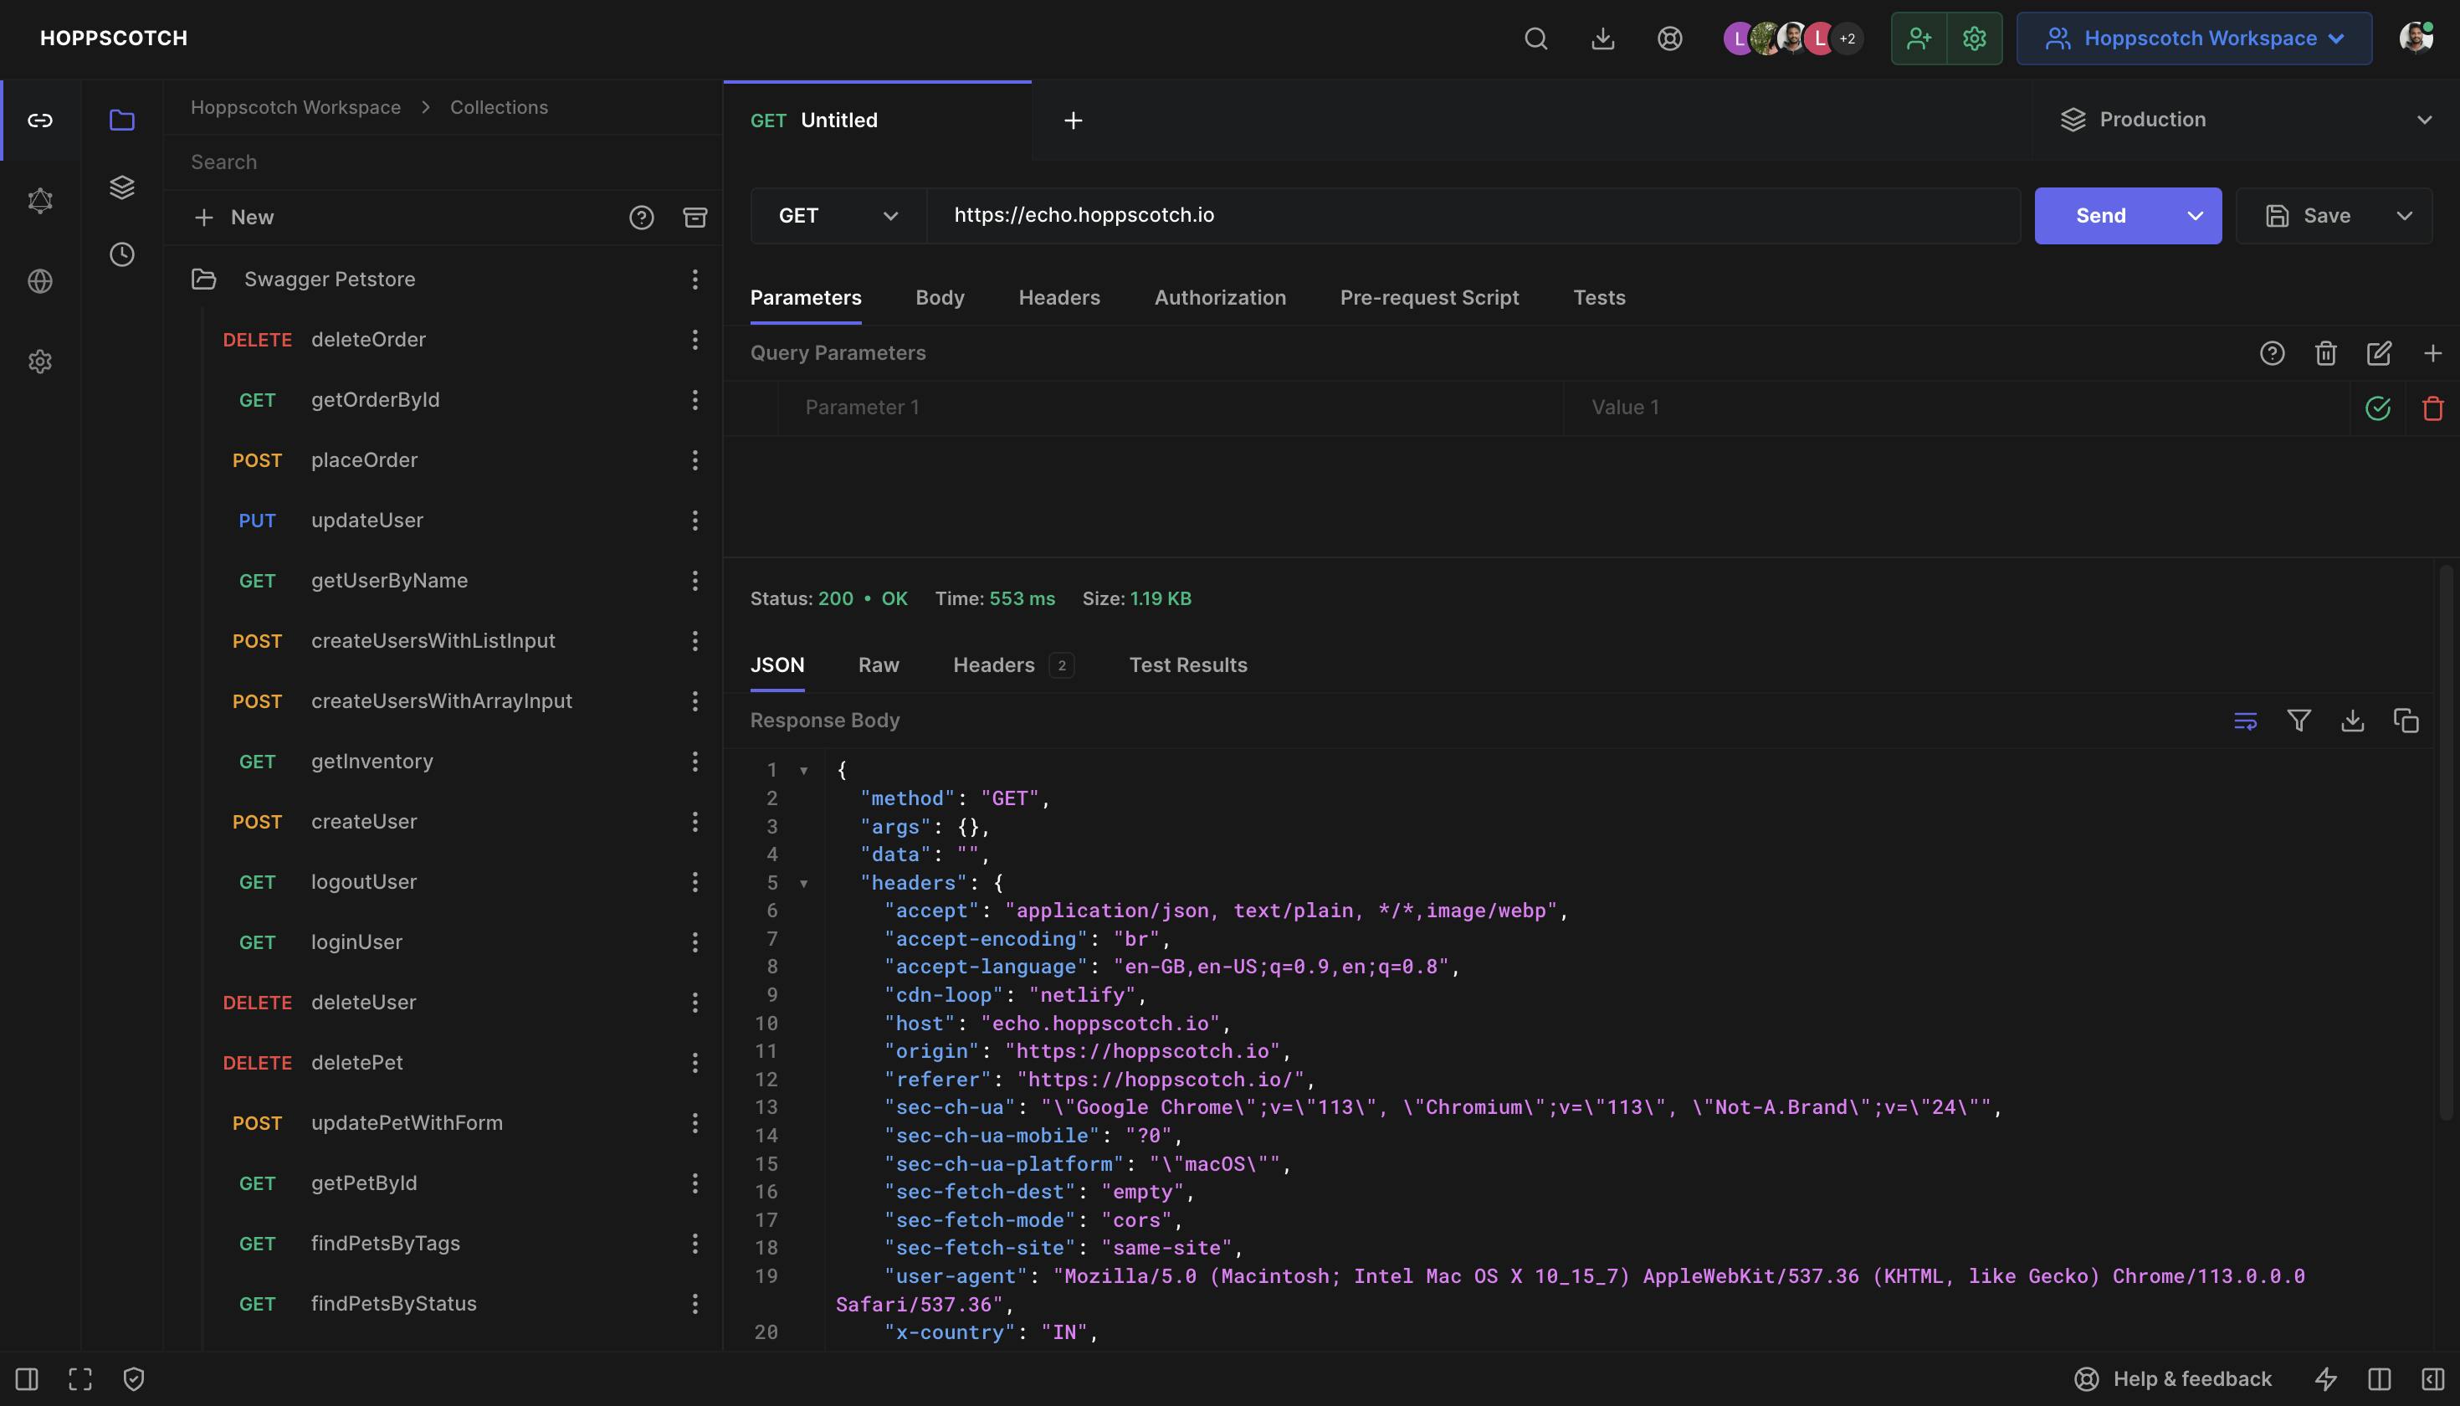This screenshot has height=1406, width=2460.
Task: Switch to the Authorization tab
Action: tap(1219, 297)
